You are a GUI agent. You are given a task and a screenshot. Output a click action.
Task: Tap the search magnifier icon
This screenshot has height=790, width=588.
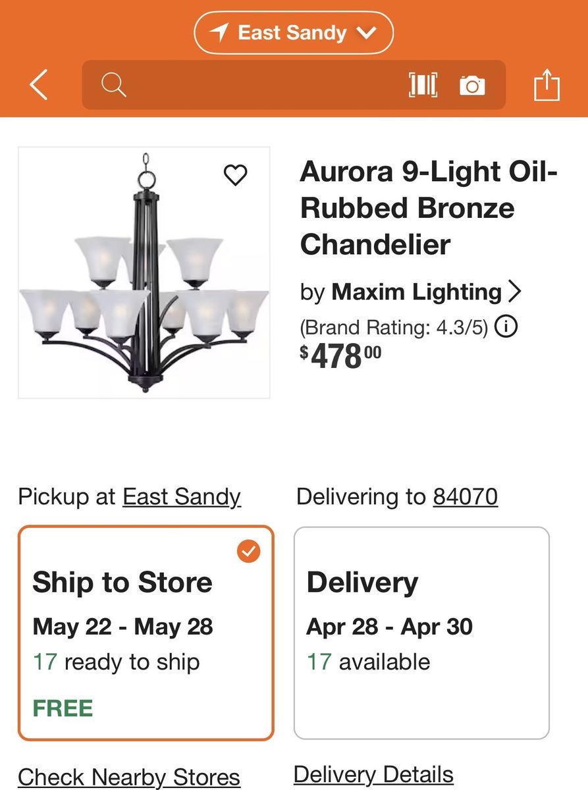click(113, 85)
